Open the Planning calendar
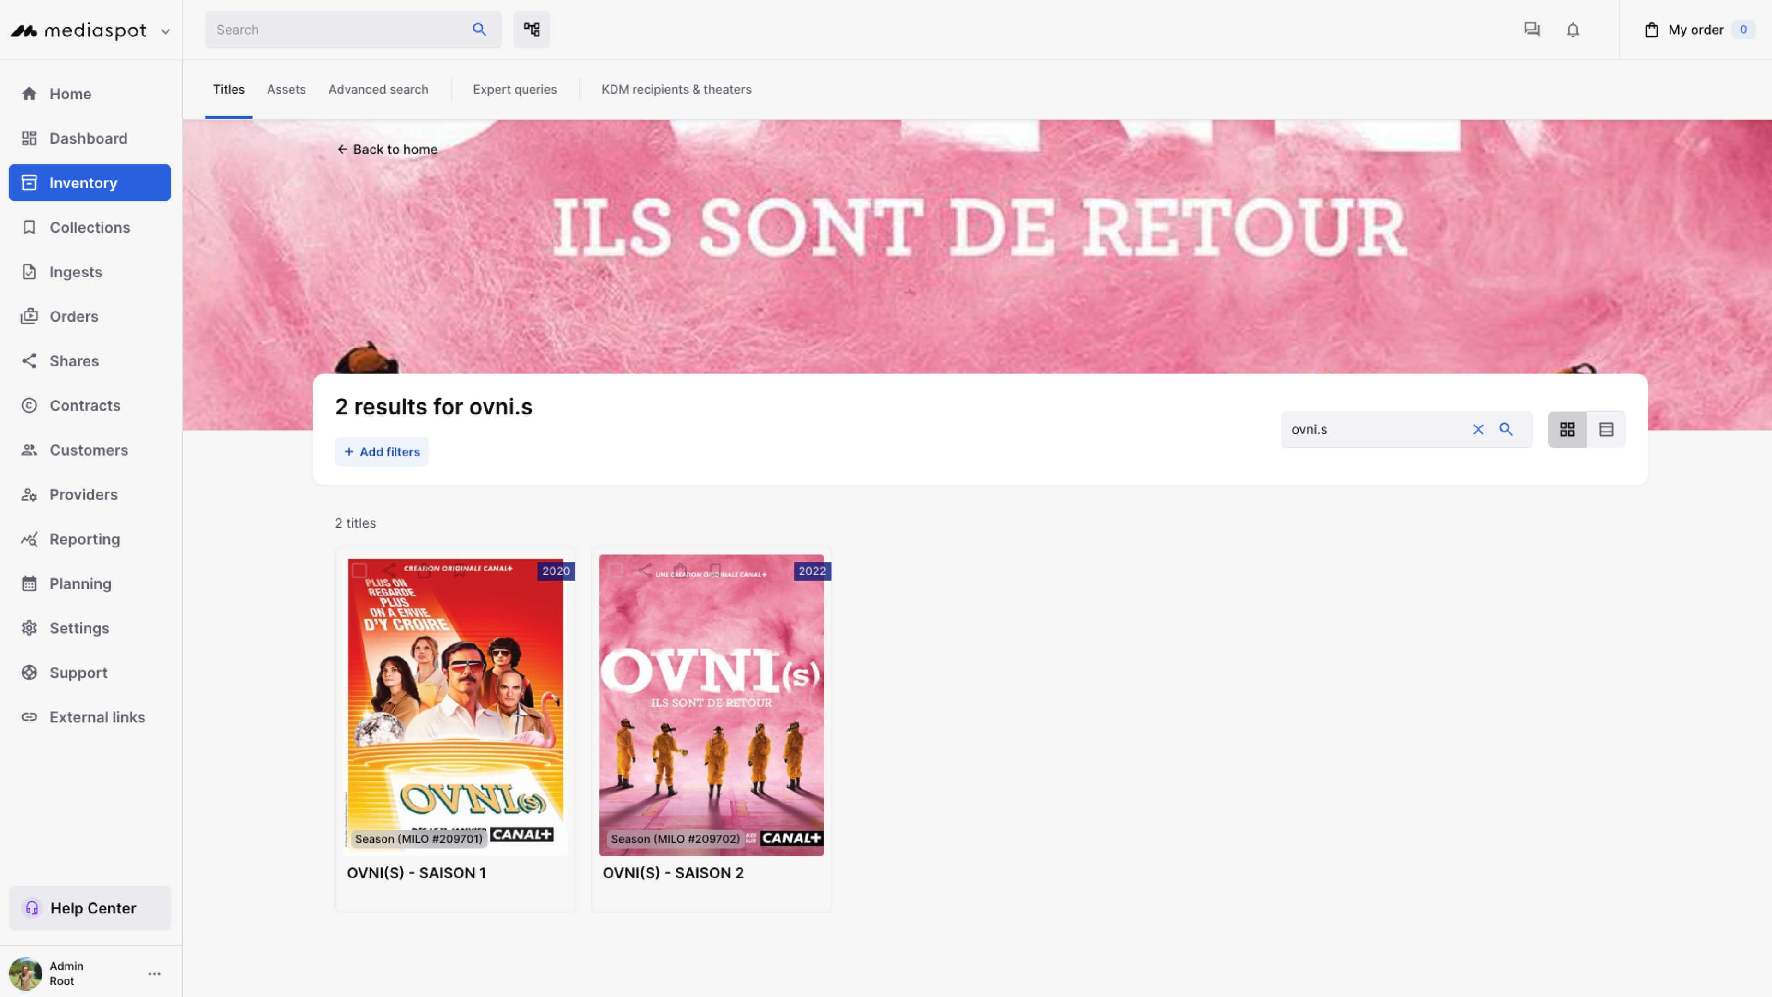Screen dimensions: 1772x997 [90, 583]
